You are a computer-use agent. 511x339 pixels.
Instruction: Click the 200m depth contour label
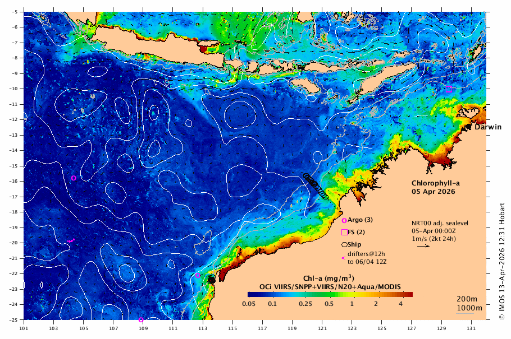467,299
